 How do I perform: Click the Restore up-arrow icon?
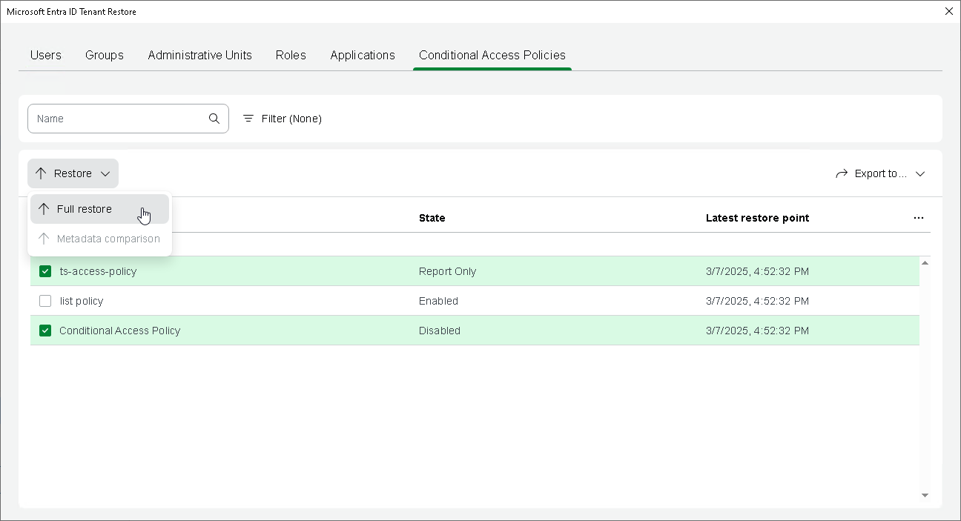41,173
